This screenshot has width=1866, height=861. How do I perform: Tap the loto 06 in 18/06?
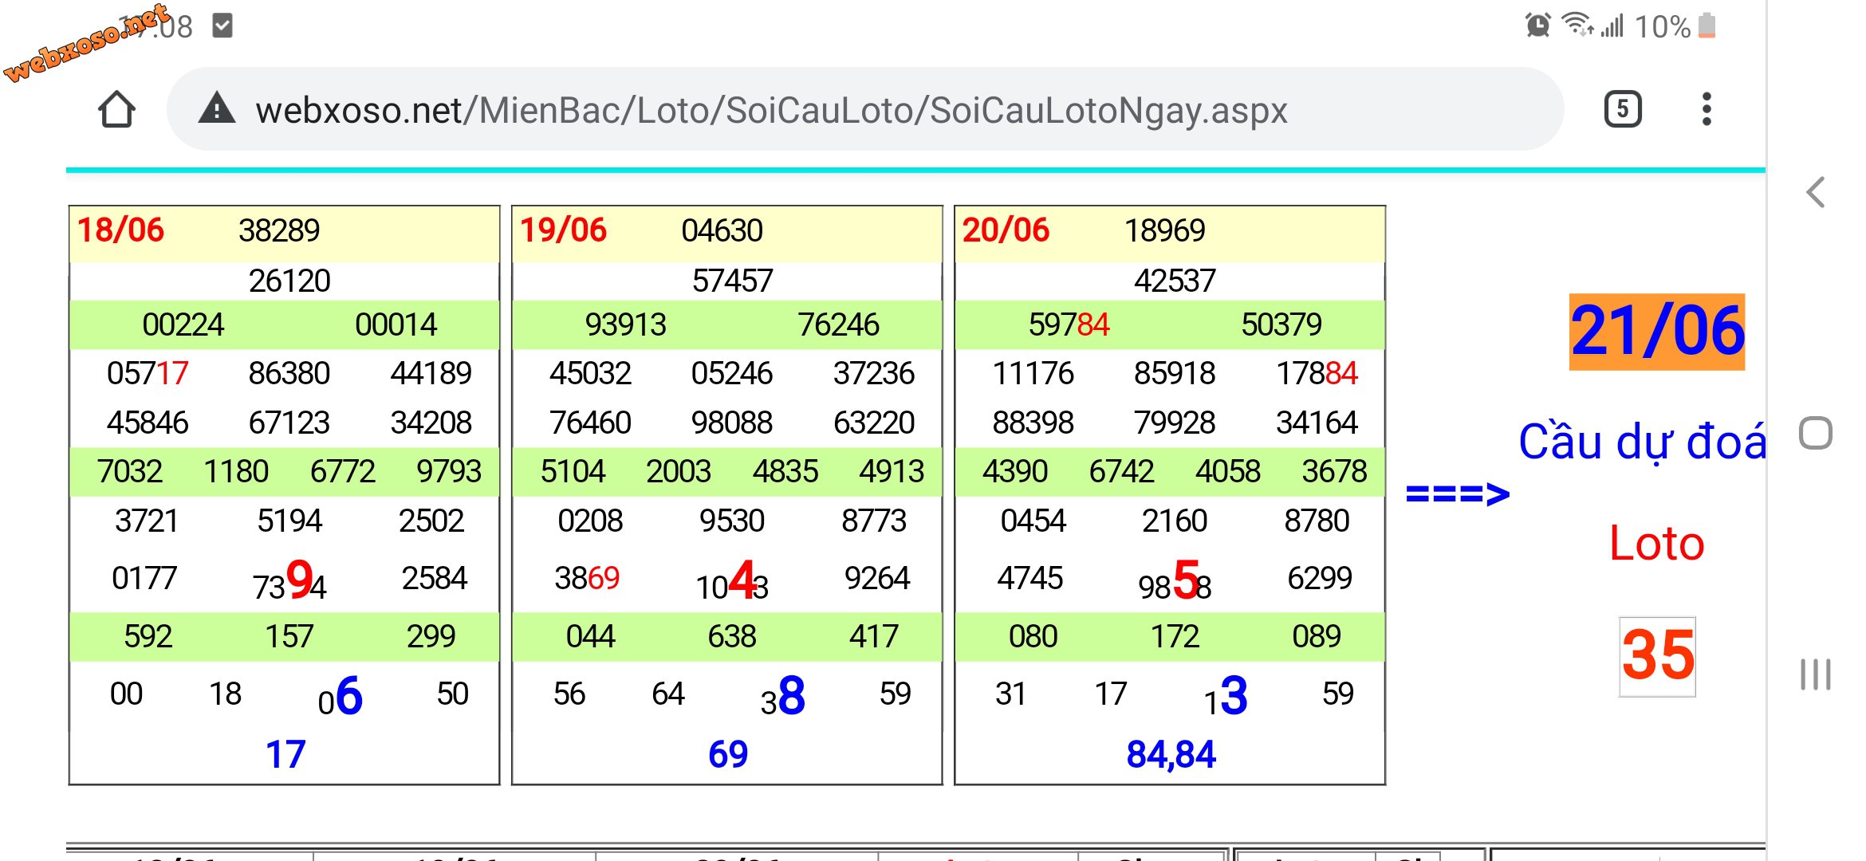[340, 697]
